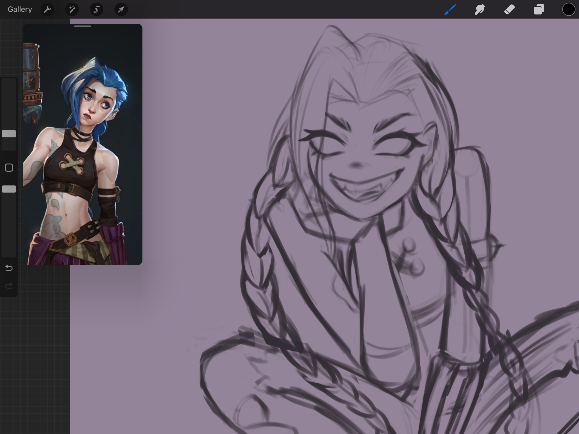Select the Brush tool
Screen dimensions: 579x434
[450, 10]
